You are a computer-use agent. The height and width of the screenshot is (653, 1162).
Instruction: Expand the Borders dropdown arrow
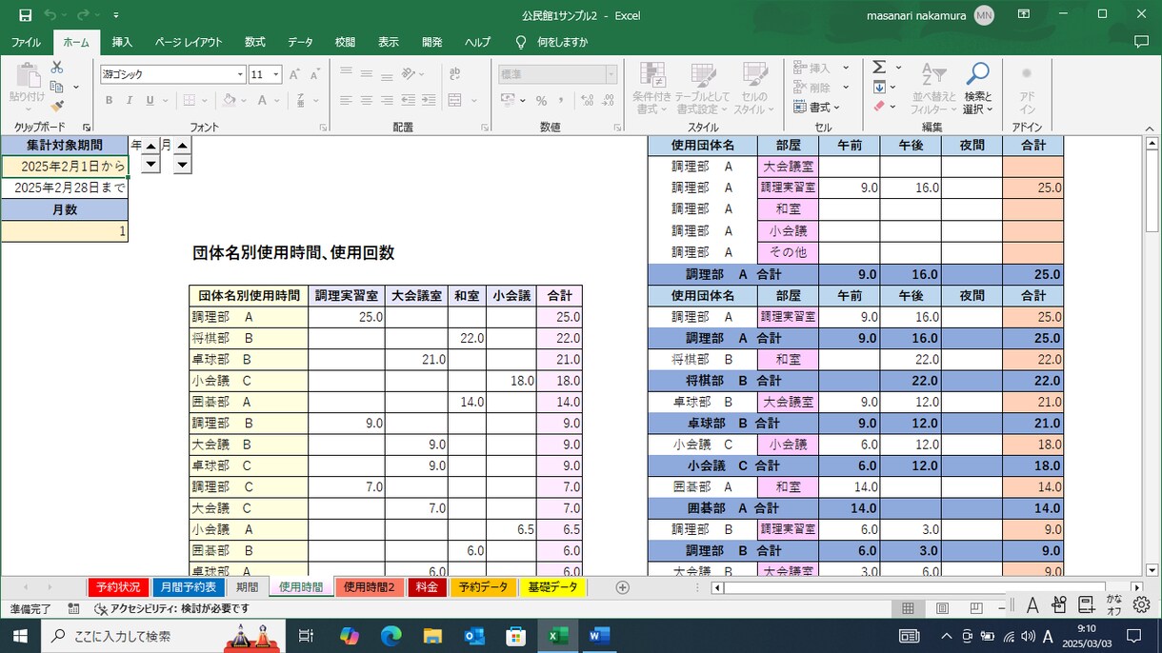point(205,100)
